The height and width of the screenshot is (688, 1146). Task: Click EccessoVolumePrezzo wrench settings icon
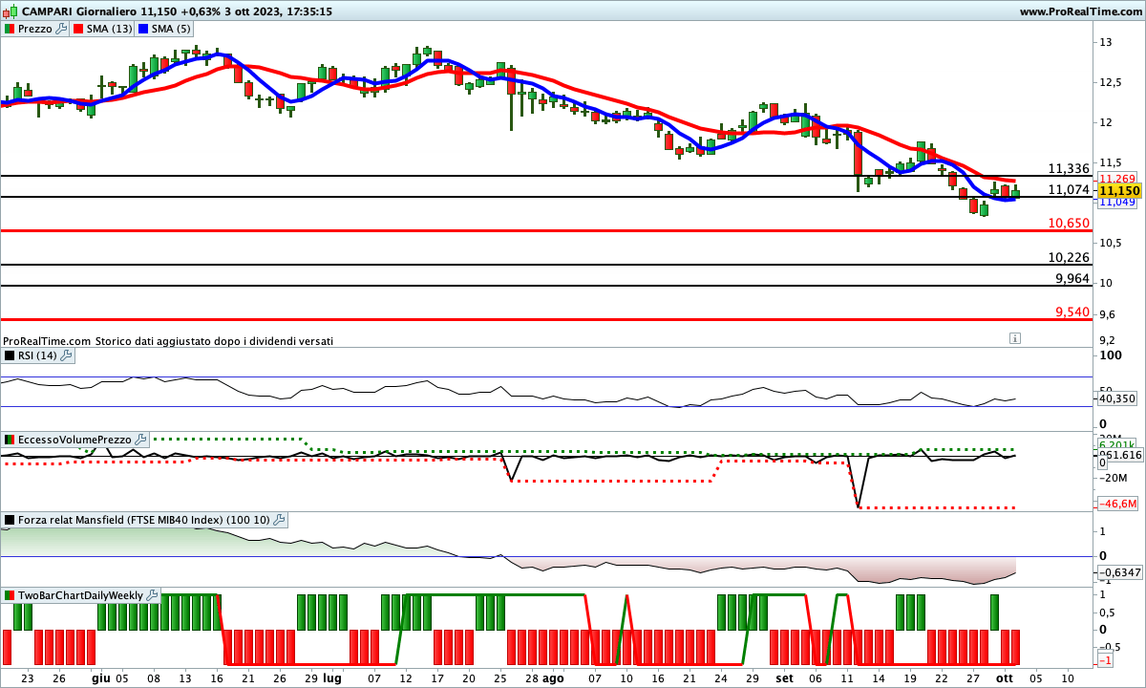click(140, 440)
